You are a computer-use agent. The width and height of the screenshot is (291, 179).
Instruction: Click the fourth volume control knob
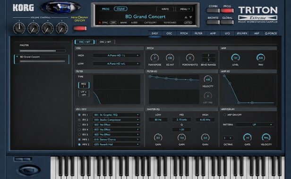coord(62,28)
